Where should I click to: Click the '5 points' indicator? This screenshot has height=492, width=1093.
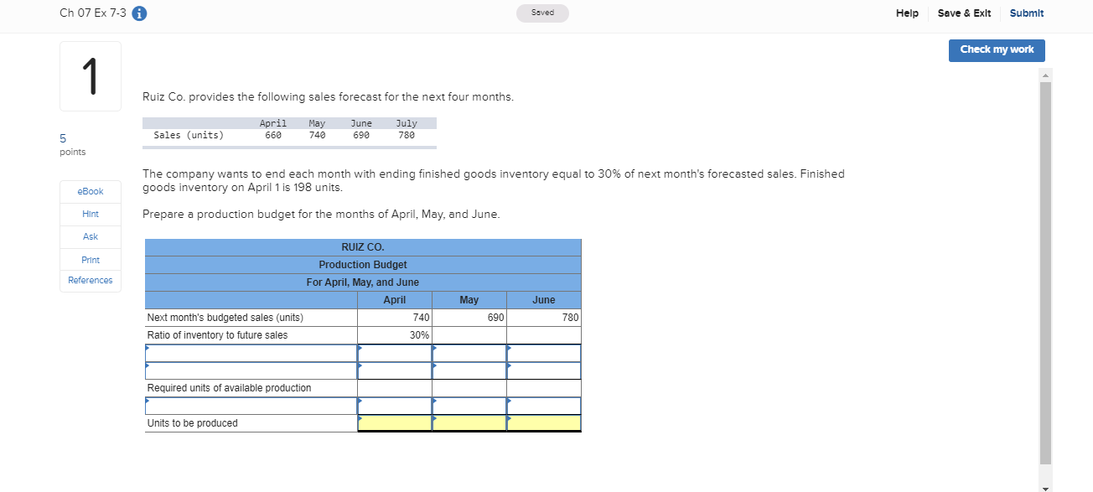[x=72, y=144]
